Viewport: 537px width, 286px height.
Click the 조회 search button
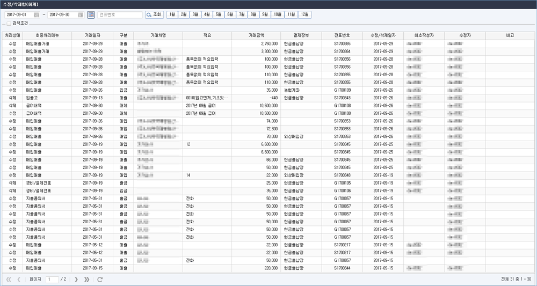point(154,14)
